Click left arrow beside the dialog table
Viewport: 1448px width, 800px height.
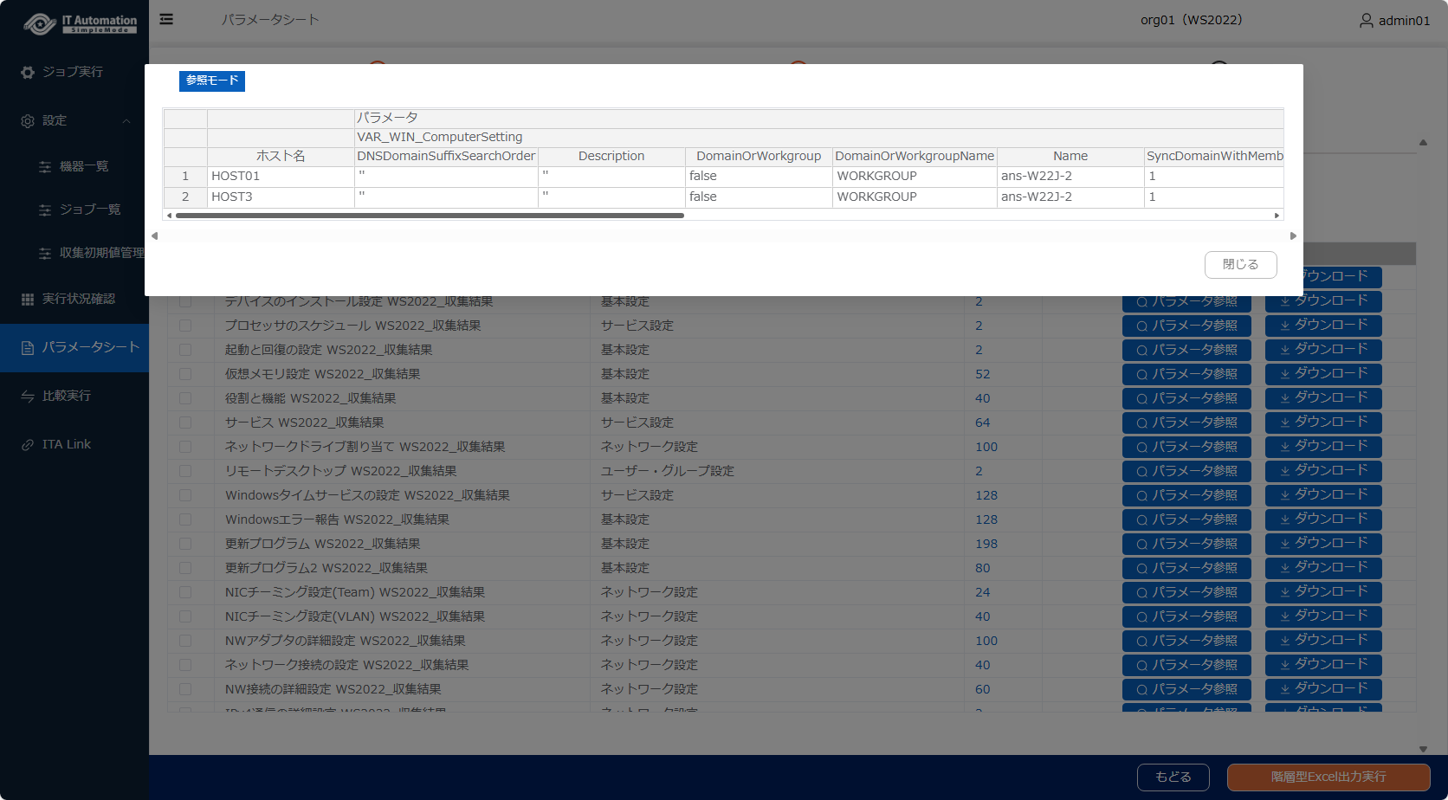click(x=155, y=235)
